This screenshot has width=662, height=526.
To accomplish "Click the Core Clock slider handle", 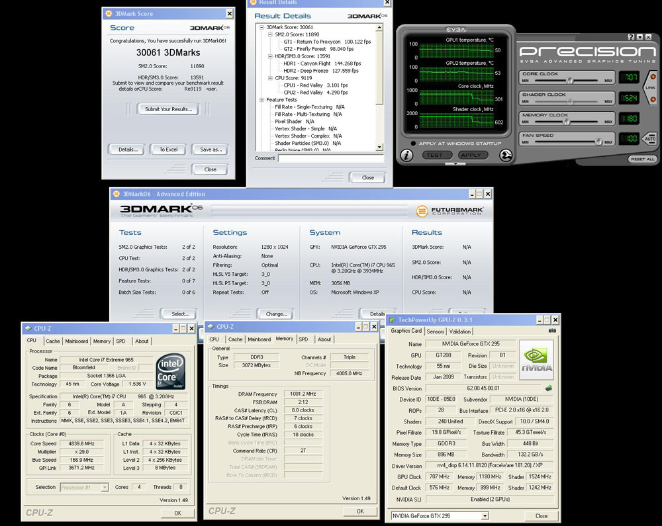I will click(x=569, y=80).
